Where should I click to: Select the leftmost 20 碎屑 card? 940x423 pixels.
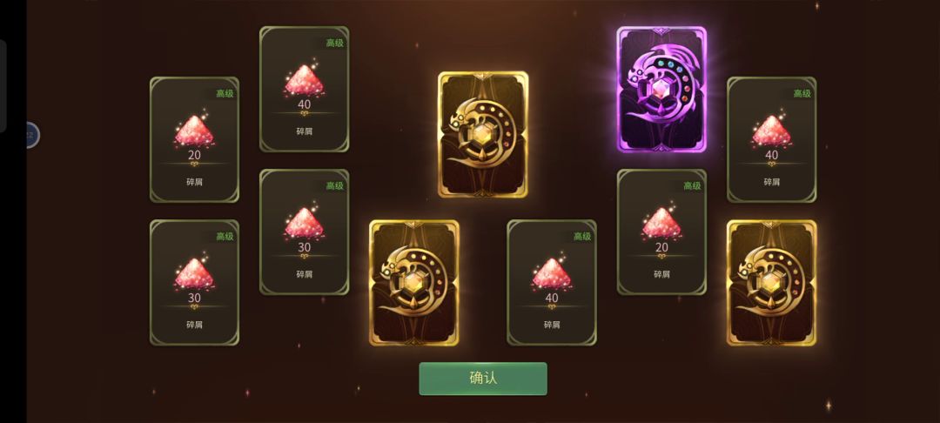click(194, 139)
